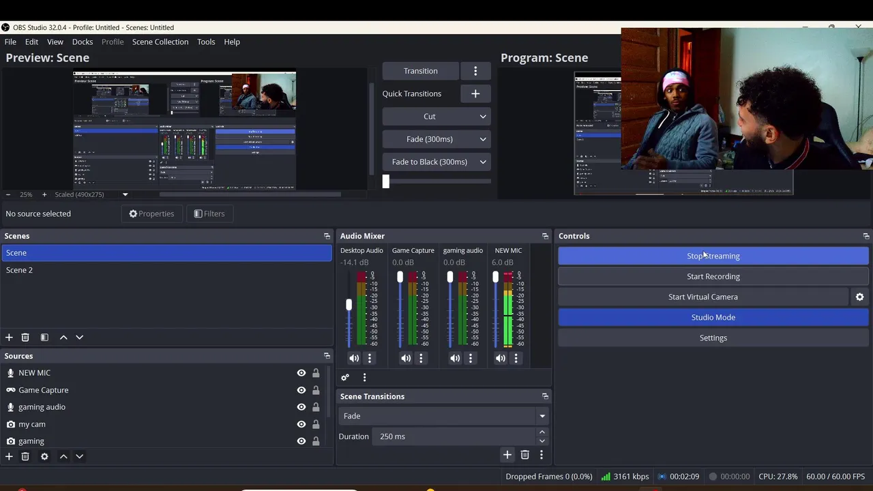Open scene filters icon in Scenes panel

44,337
